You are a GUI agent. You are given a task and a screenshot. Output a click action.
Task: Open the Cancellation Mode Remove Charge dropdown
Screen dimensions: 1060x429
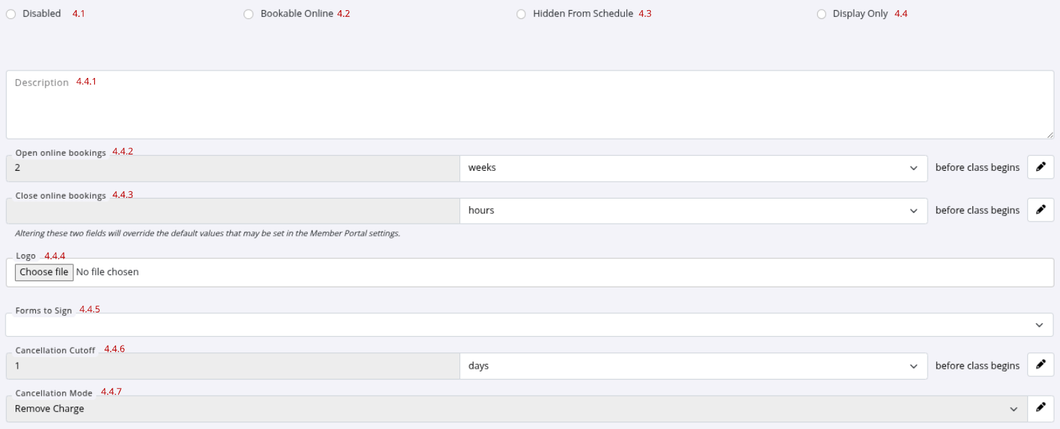(516, 409)
